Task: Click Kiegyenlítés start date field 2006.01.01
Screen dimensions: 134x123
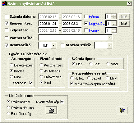Action: coord(49,24)
